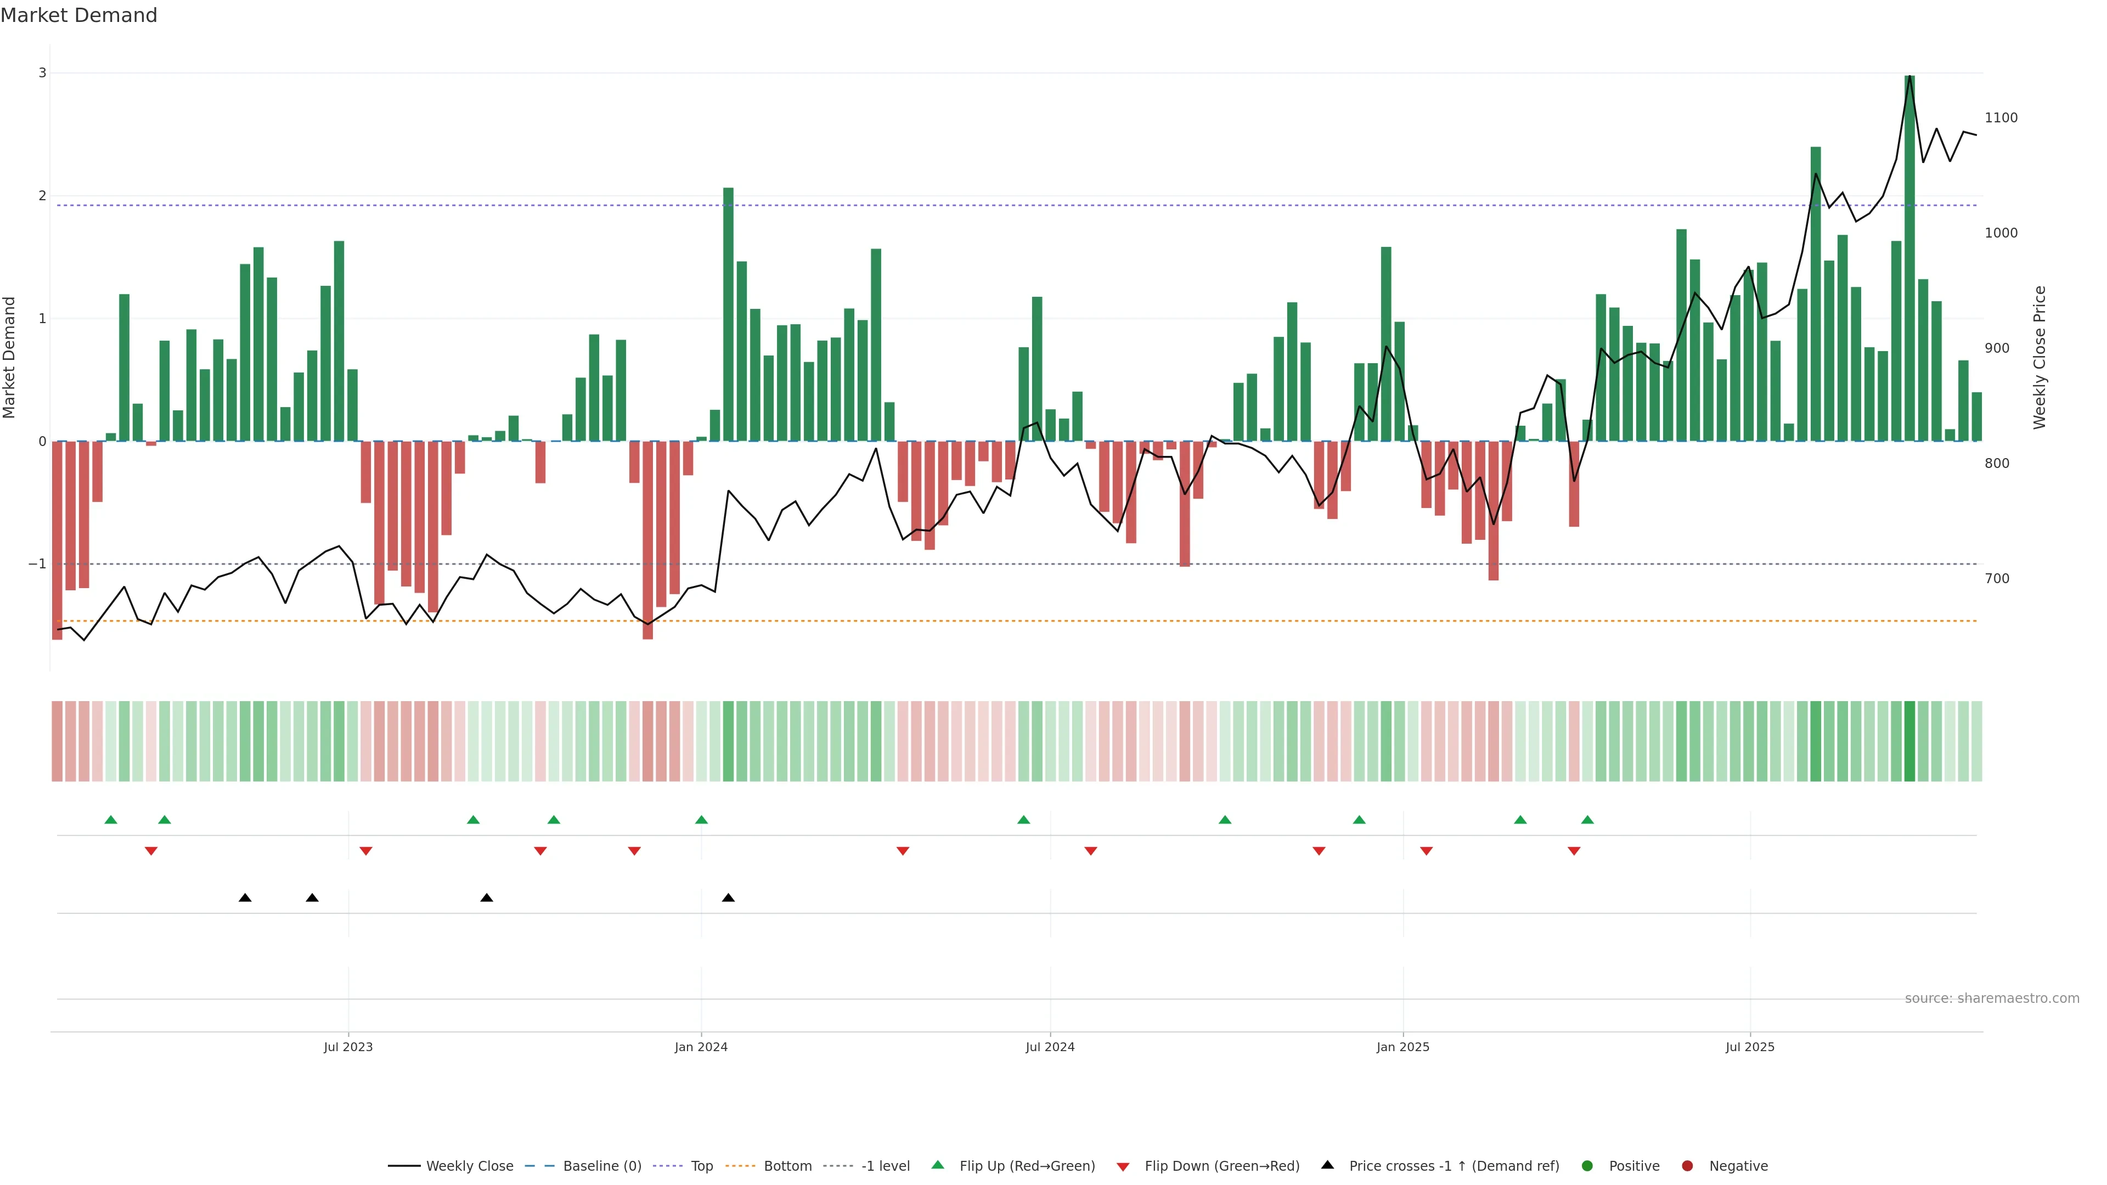The image size is (2107, 1185).
Task: Click the darkest green heatmap strip cell
Action: pyautogui.click(x=1909, y=741)
